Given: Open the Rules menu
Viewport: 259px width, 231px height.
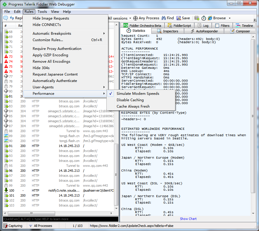Looking at the screenshot, I should 29,12.
